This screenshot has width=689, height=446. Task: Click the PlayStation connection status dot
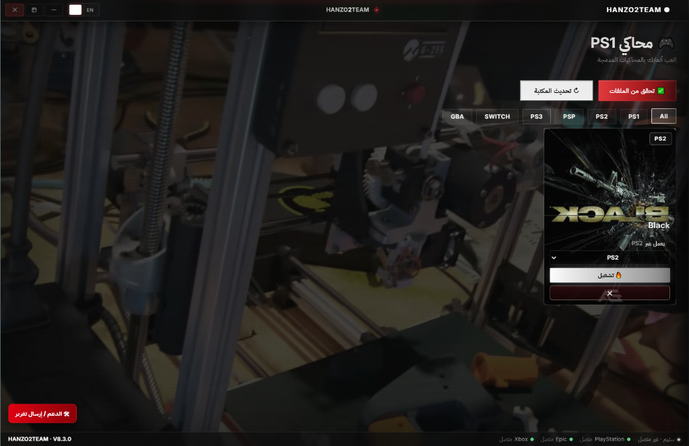click(629, 439)
